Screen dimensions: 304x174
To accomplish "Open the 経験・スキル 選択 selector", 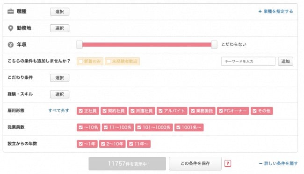I will click(x=59, y=94).
